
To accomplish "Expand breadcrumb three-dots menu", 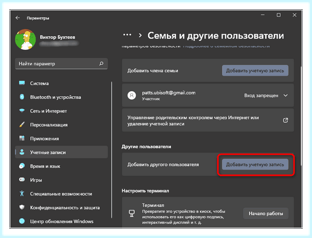I will pos(127,35).
